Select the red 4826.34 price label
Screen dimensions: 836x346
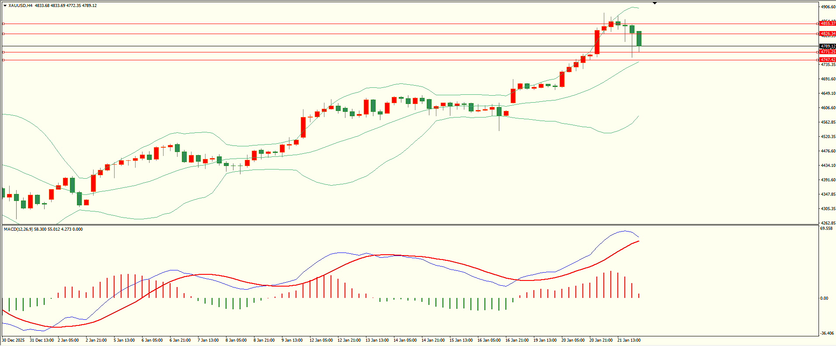(x=828, y=34)
